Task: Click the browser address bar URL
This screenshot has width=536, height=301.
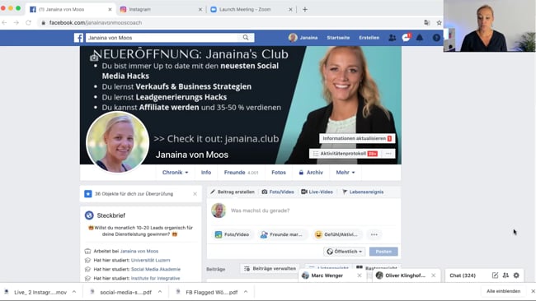Action: pos(96,23)
